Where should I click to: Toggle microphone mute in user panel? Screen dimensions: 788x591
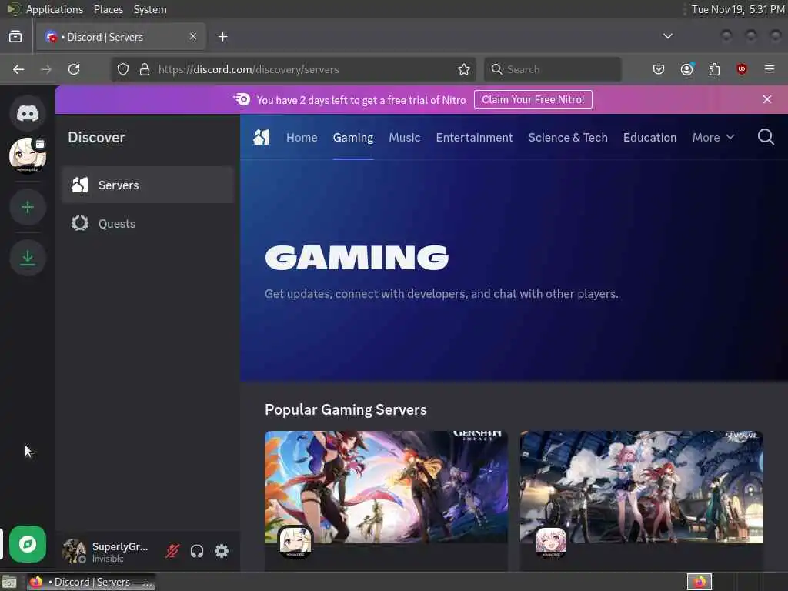pos(172,551)
